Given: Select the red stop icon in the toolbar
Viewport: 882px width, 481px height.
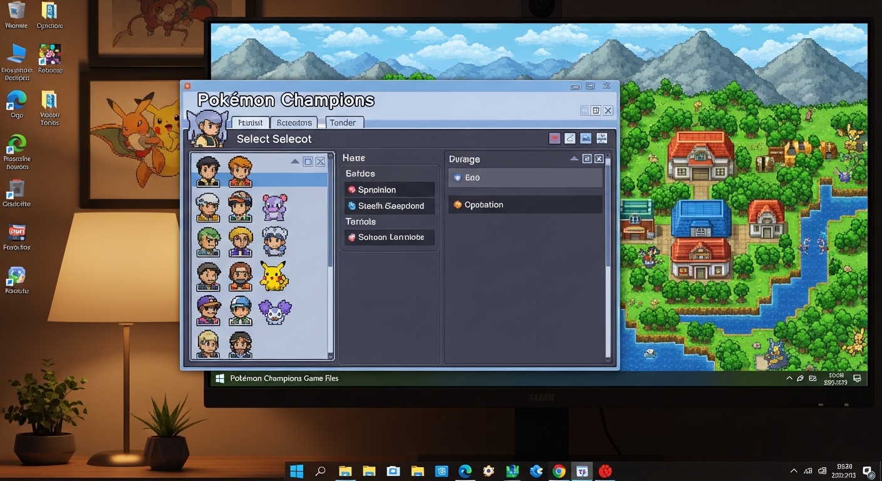Looking at the screenshot, I should pyautogui.click(x=554, y=138).
